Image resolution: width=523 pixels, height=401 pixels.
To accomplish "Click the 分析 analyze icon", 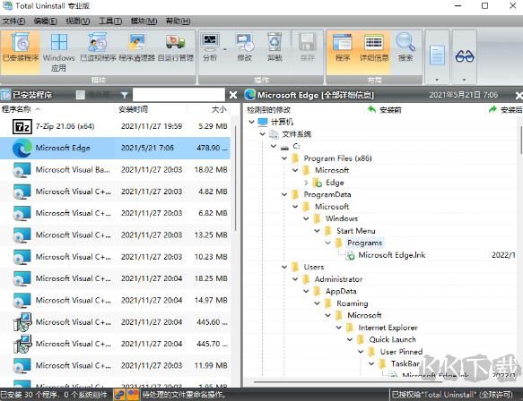I will [x=210, y=47].
